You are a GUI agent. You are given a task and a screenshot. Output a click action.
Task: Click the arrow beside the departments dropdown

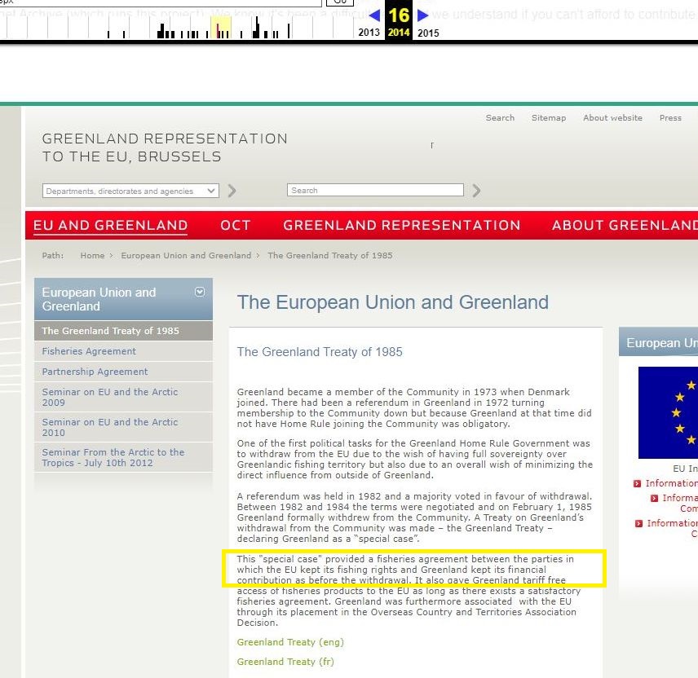(232, 191)
